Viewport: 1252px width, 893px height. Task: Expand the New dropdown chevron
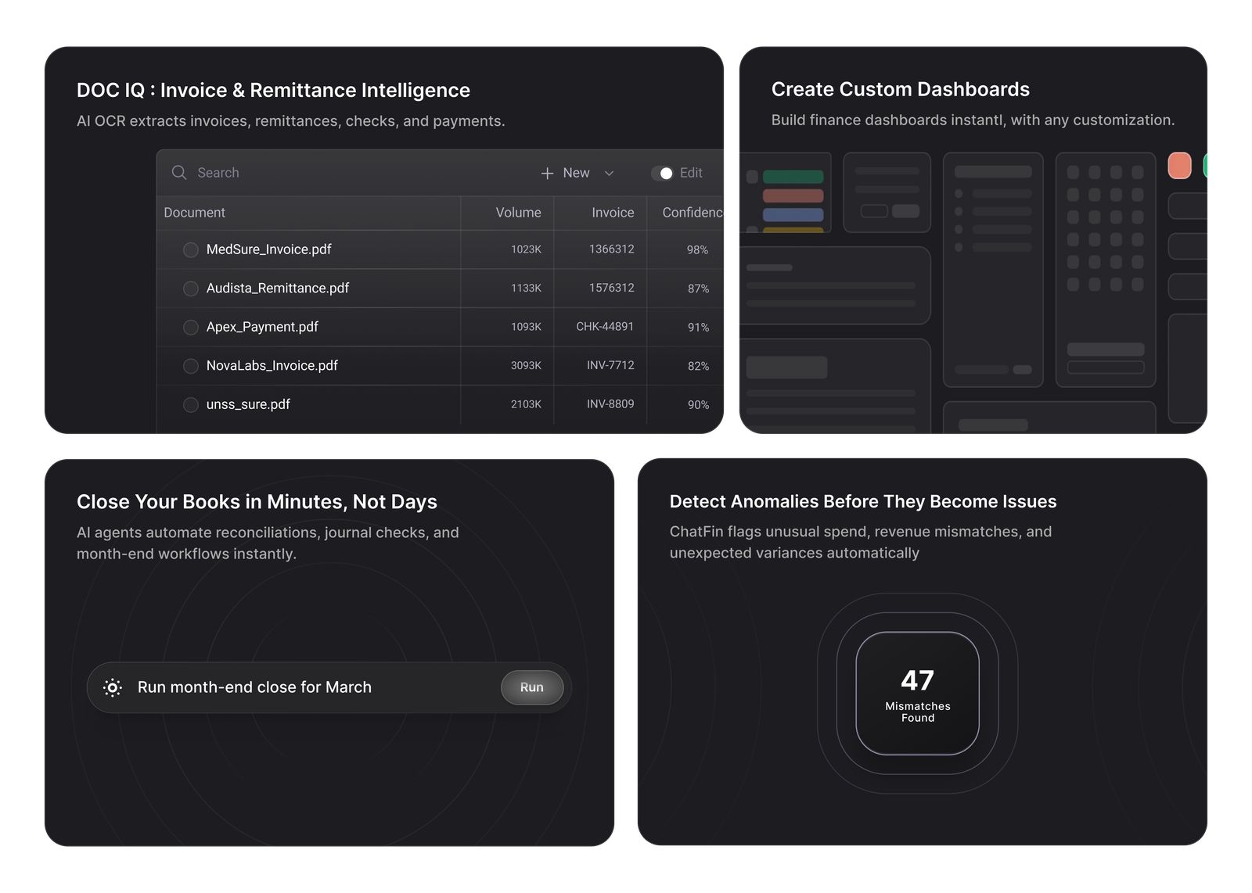click(609, 173)
